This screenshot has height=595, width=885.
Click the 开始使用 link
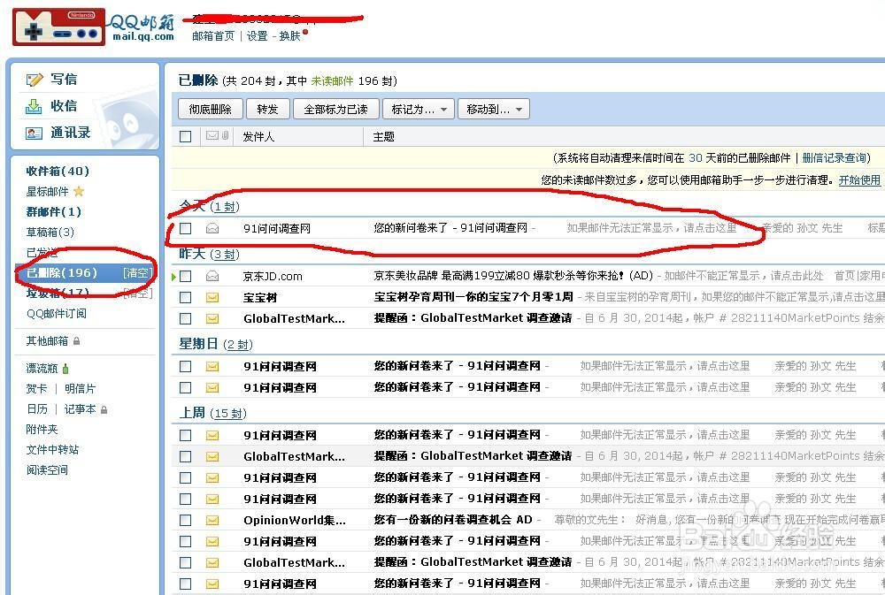(859, 179)
